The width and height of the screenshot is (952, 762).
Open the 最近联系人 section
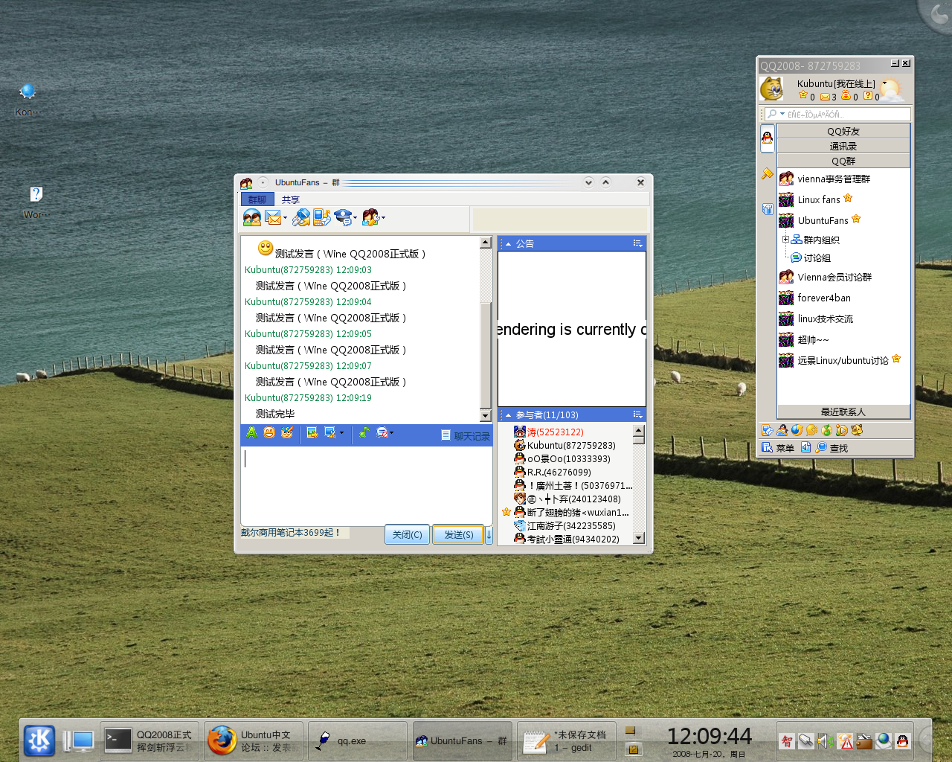(x=843, y=412)
